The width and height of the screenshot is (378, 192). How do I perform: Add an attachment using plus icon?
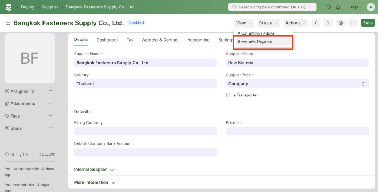(x=51, y=103)
